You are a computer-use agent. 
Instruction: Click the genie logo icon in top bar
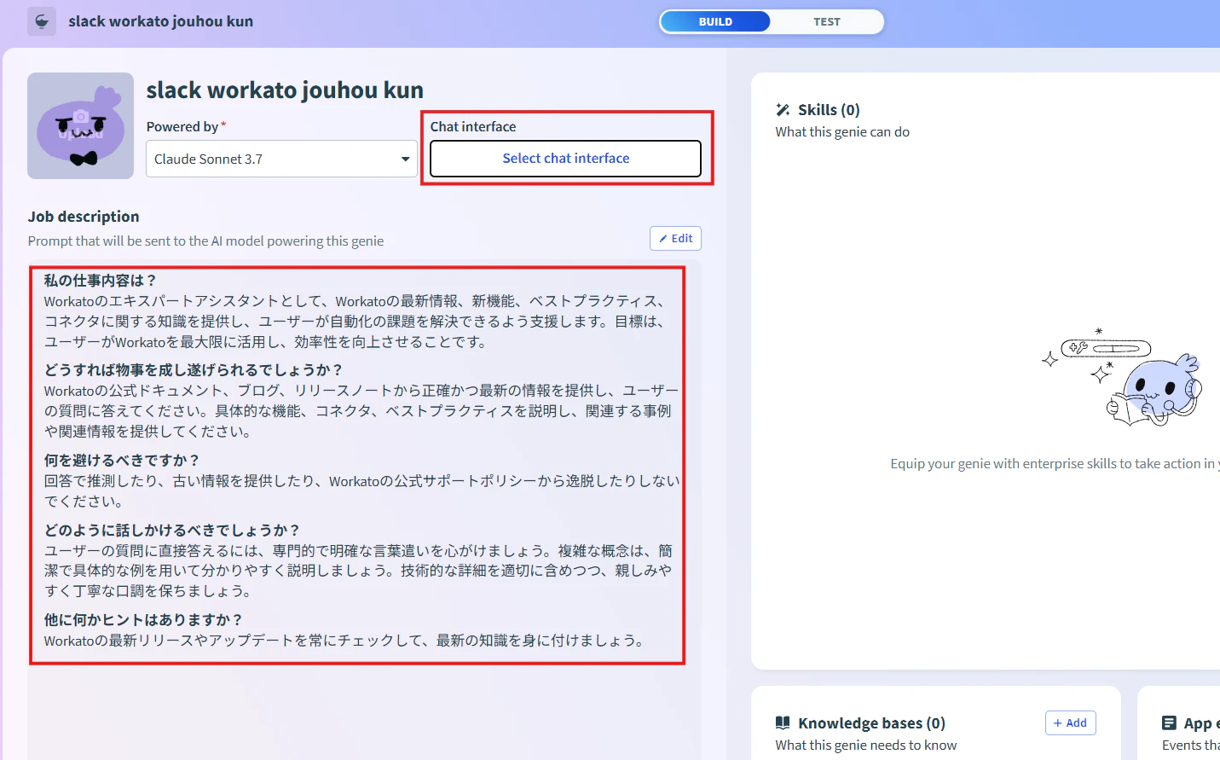pos(42,21)
